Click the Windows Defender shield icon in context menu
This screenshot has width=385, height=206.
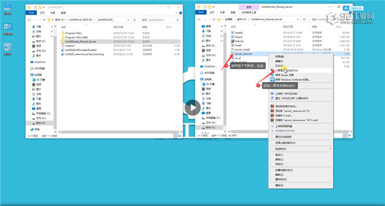[x=272, y=80]
